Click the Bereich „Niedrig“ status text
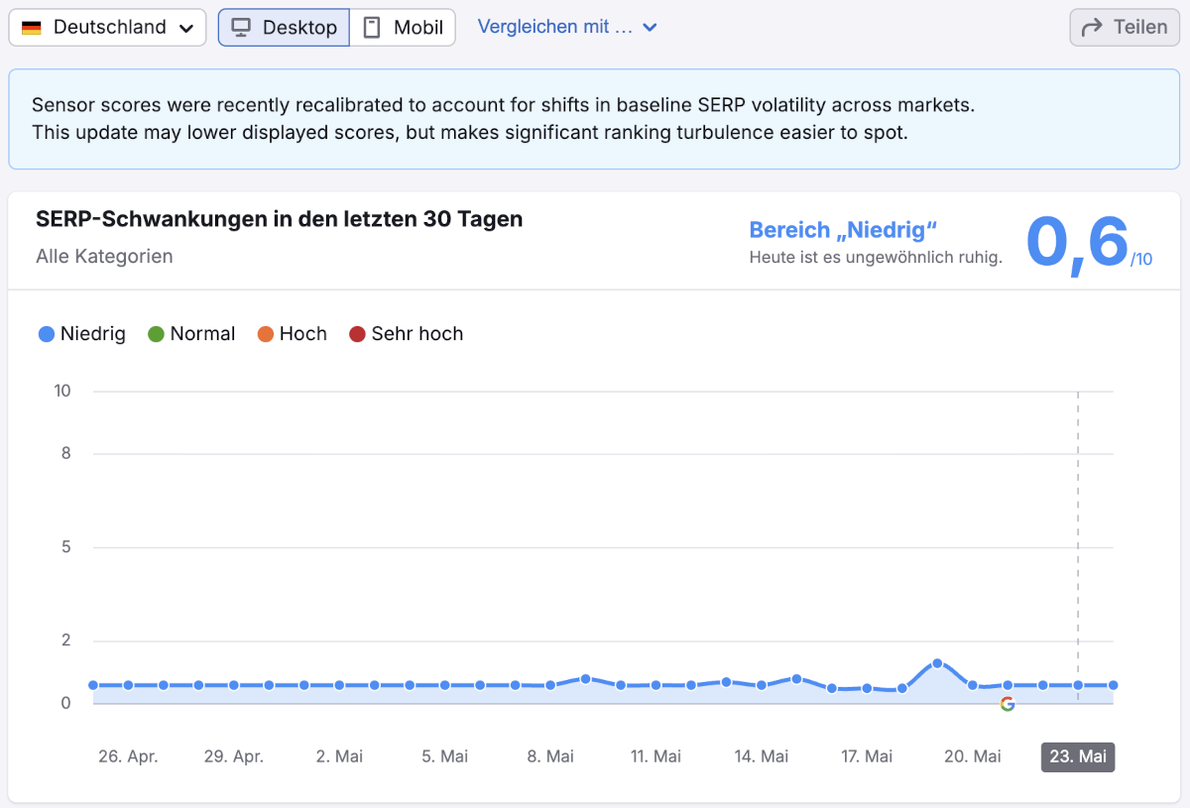The width and height of the screenshot is (1190, 808). pos(843,230)
